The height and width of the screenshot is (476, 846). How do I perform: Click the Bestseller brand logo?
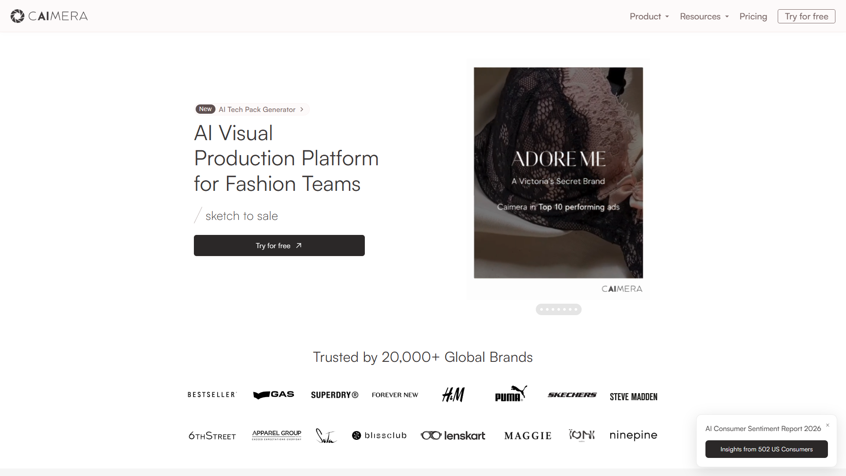[x=212, y=394]
